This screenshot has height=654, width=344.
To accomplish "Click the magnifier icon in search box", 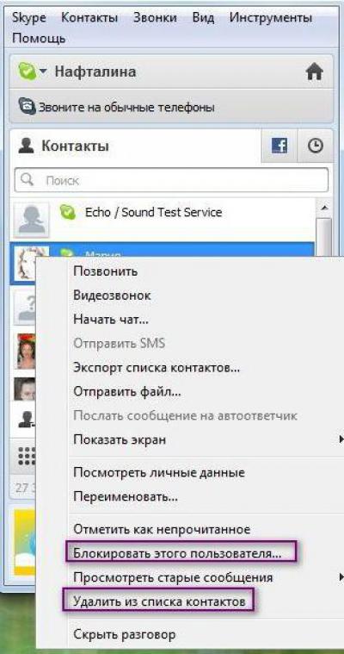I will tap(27, 180).
